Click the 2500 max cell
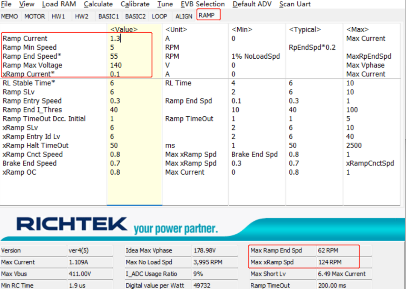 (x=354, y=145)
